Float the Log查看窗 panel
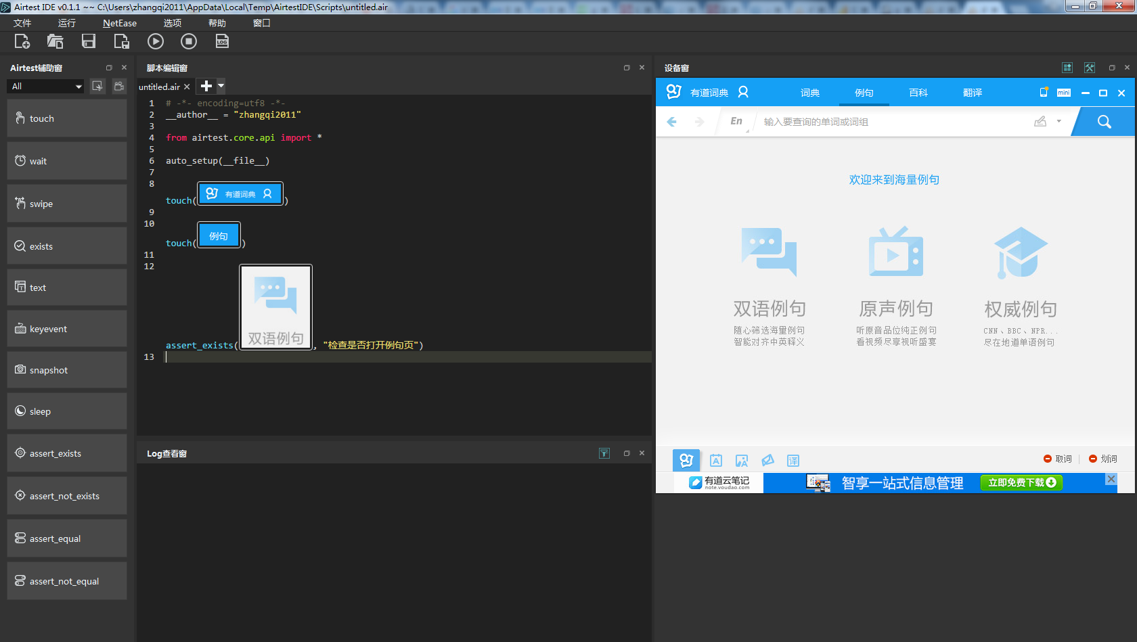 [627, 453]
